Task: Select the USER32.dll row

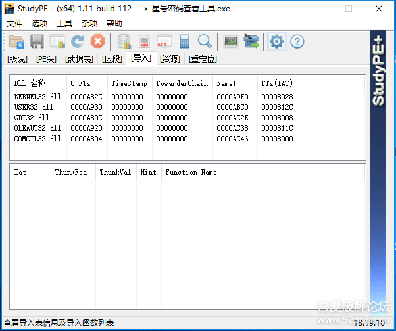Action: [187, 107]
